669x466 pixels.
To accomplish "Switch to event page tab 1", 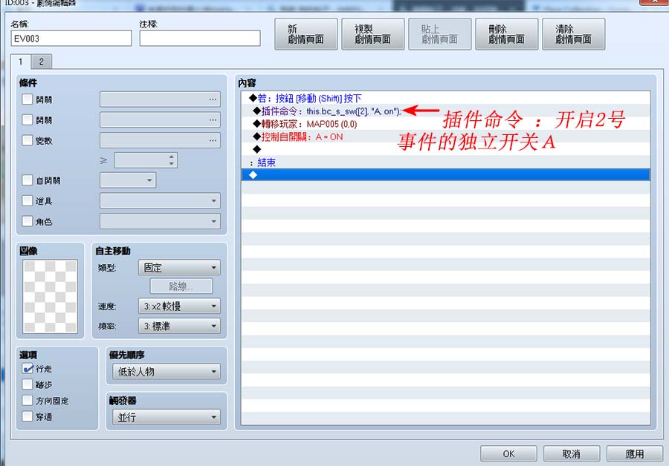I will point(21,62).
